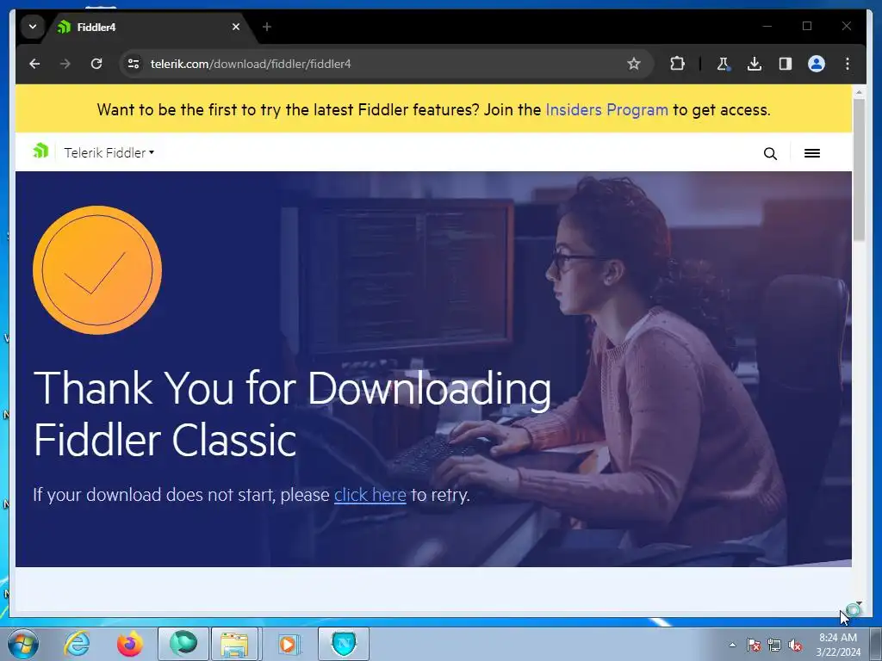The height and width of the screenshot is (661, 882).
Task: Open the Chrome profile avatar
Action: 817,64
